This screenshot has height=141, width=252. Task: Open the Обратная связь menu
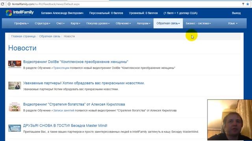(168, 23)
